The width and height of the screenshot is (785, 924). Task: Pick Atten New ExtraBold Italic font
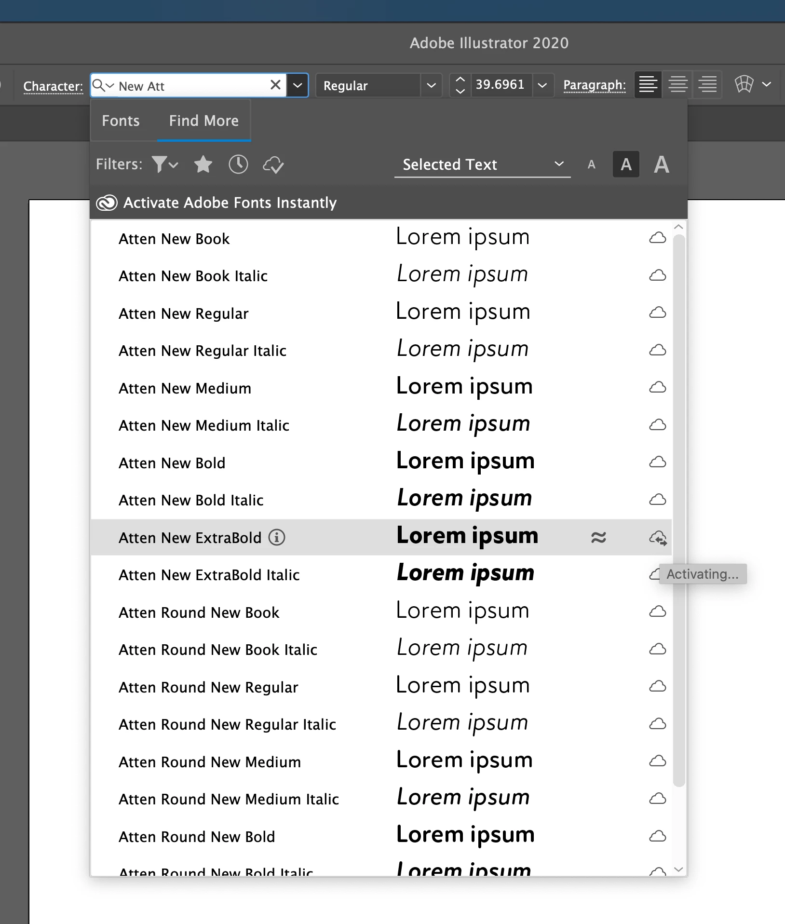click(381, 574)
